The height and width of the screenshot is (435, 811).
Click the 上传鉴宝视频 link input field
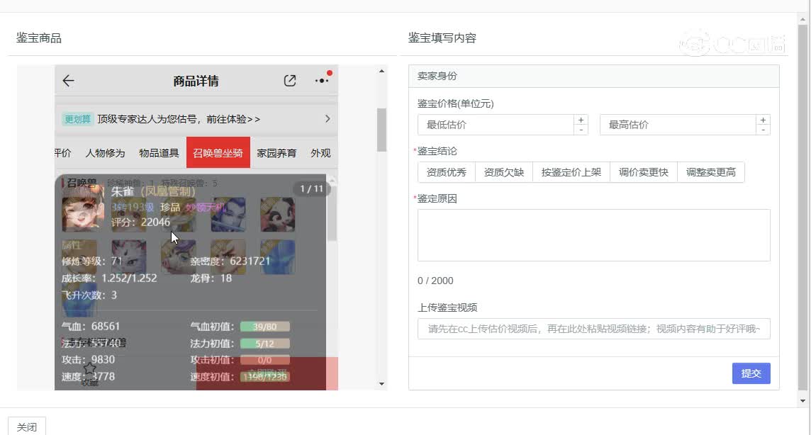click(x=594, y=329)
